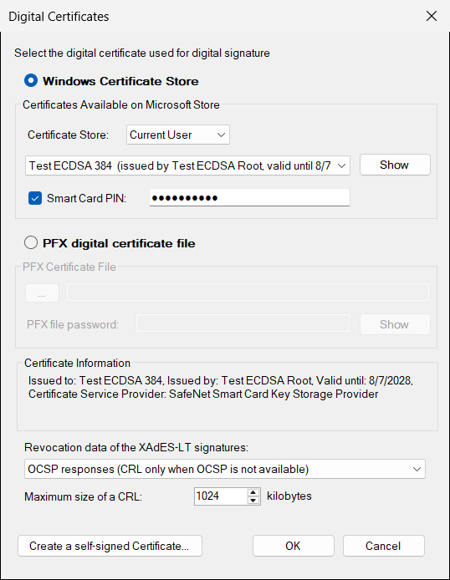Click 'Certificates Available on Microsoft Store' group label

tap(121, 104)
